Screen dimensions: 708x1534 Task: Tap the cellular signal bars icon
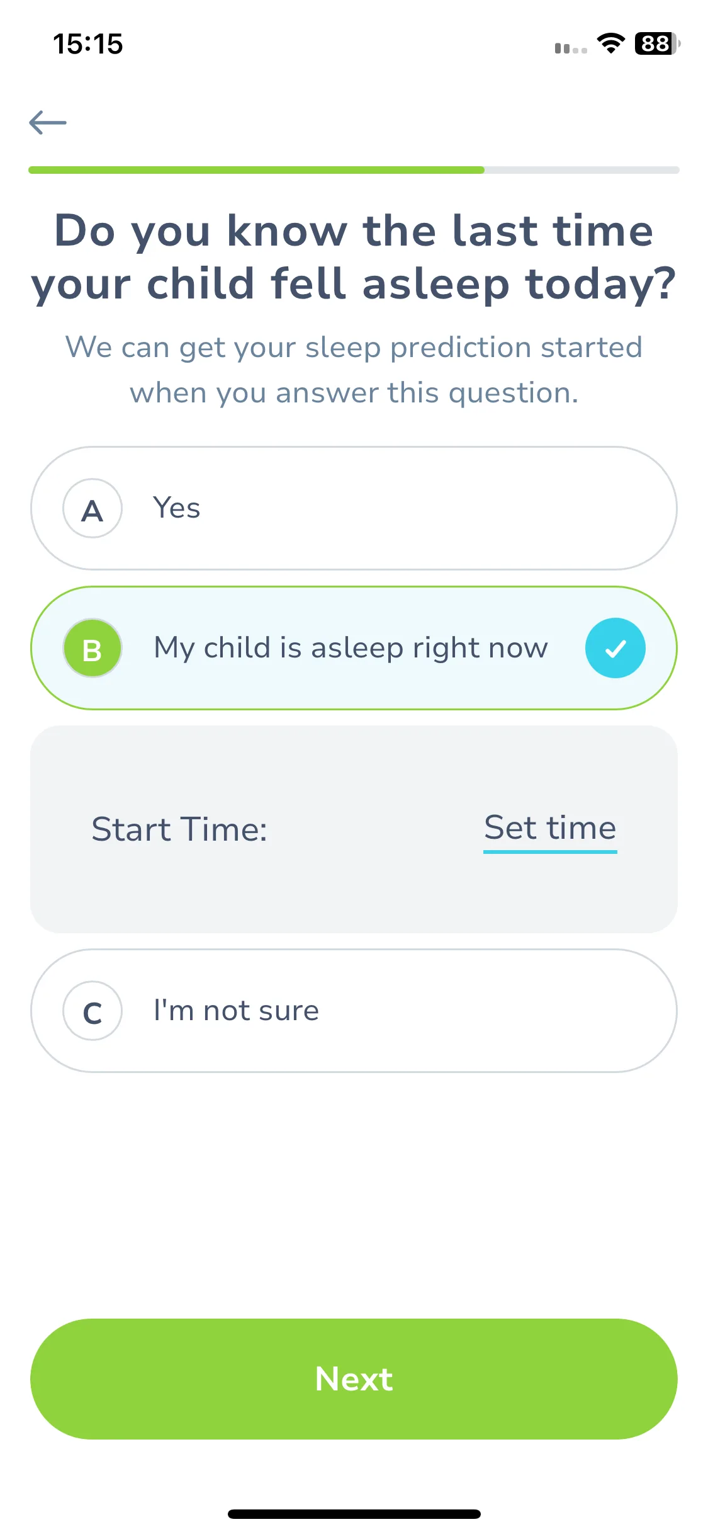point(571,48)
